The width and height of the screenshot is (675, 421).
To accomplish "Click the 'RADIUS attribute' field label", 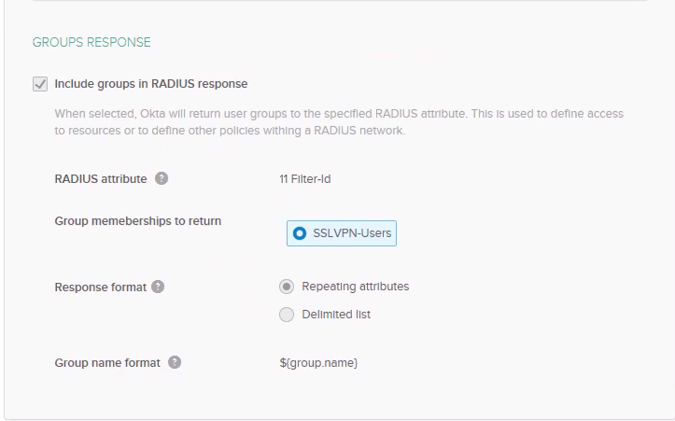I will click(x=101, y=178).
